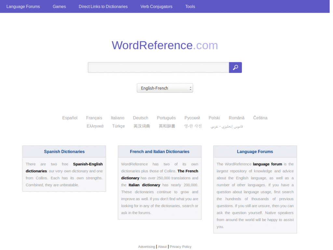This screenshot has width=333, height=250.
Task: Open the Language Forums card heading
Action: [x=255, y=152]
